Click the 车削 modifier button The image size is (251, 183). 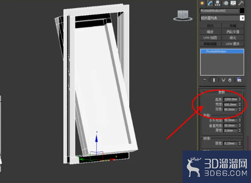point(233,26)
